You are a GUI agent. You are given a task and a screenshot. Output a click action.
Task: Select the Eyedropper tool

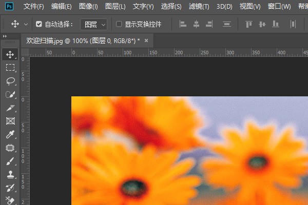(x=10, y=134)
